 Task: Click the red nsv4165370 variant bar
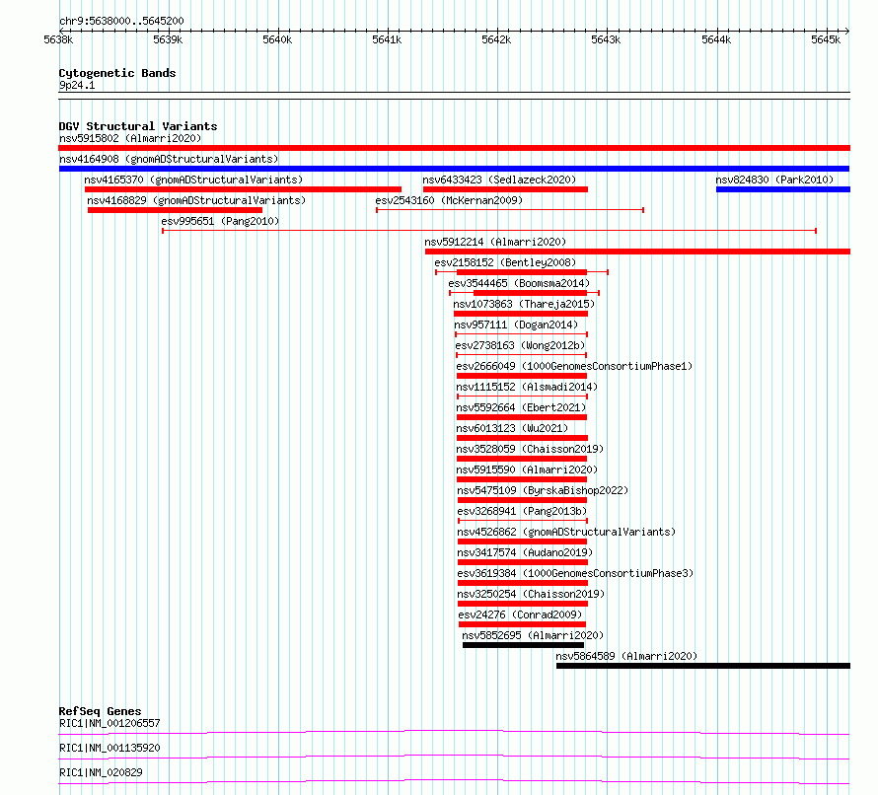click(x=243, y=189)
